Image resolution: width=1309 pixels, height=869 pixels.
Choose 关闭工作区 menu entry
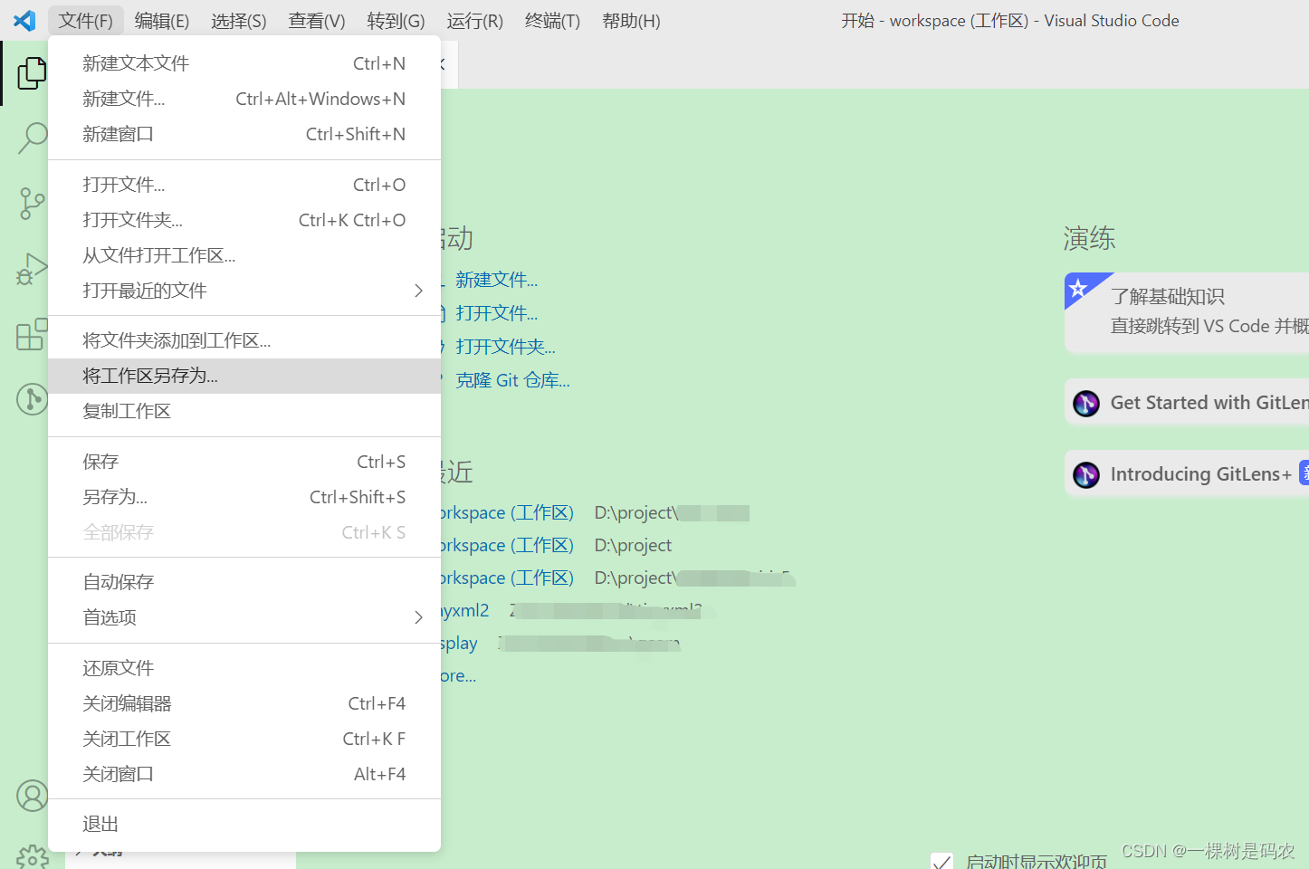[244, 739]
